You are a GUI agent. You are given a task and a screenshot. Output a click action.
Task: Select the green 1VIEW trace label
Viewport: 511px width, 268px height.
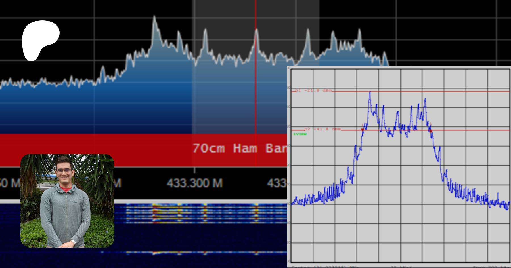[x=300, y=134]
